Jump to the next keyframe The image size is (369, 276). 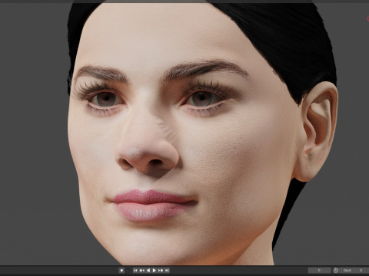(x=161, y=271)
